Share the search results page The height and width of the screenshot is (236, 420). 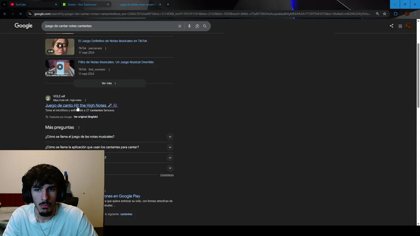391,26
